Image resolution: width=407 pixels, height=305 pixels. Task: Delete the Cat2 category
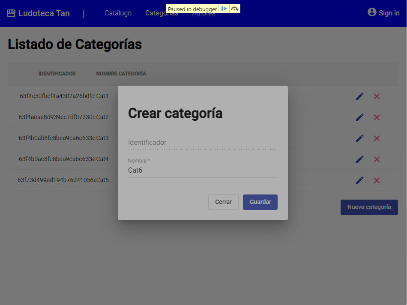(x=377, y=117)
